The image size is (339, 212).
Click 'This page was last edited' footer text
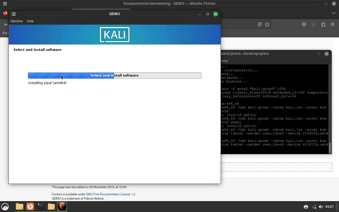89,187
